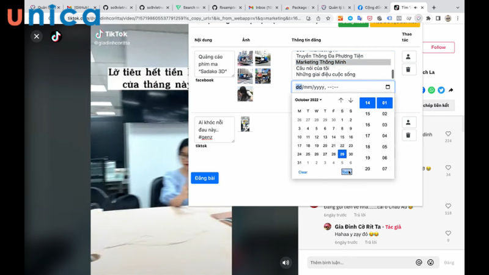Click 'Trả lời' under the 'Hahaa y zạy đó' comment

point(370,242)
